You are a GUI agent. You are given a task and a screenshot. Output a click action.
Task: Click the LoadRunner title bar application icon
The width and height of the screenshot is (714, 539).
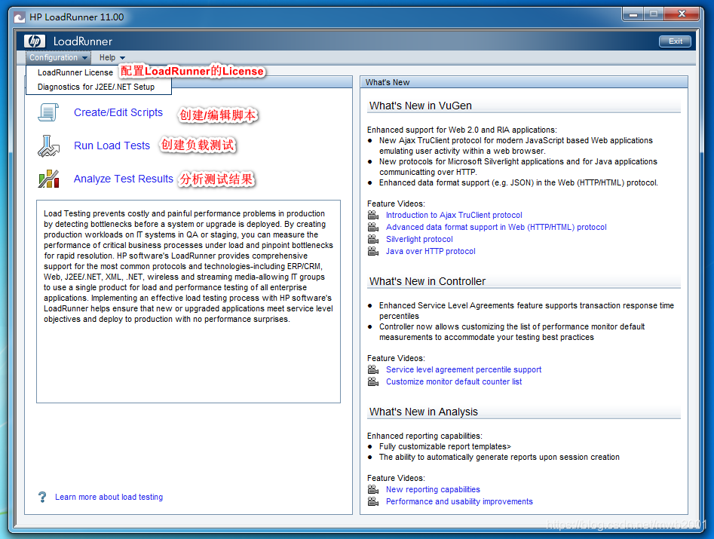[20, 17]
